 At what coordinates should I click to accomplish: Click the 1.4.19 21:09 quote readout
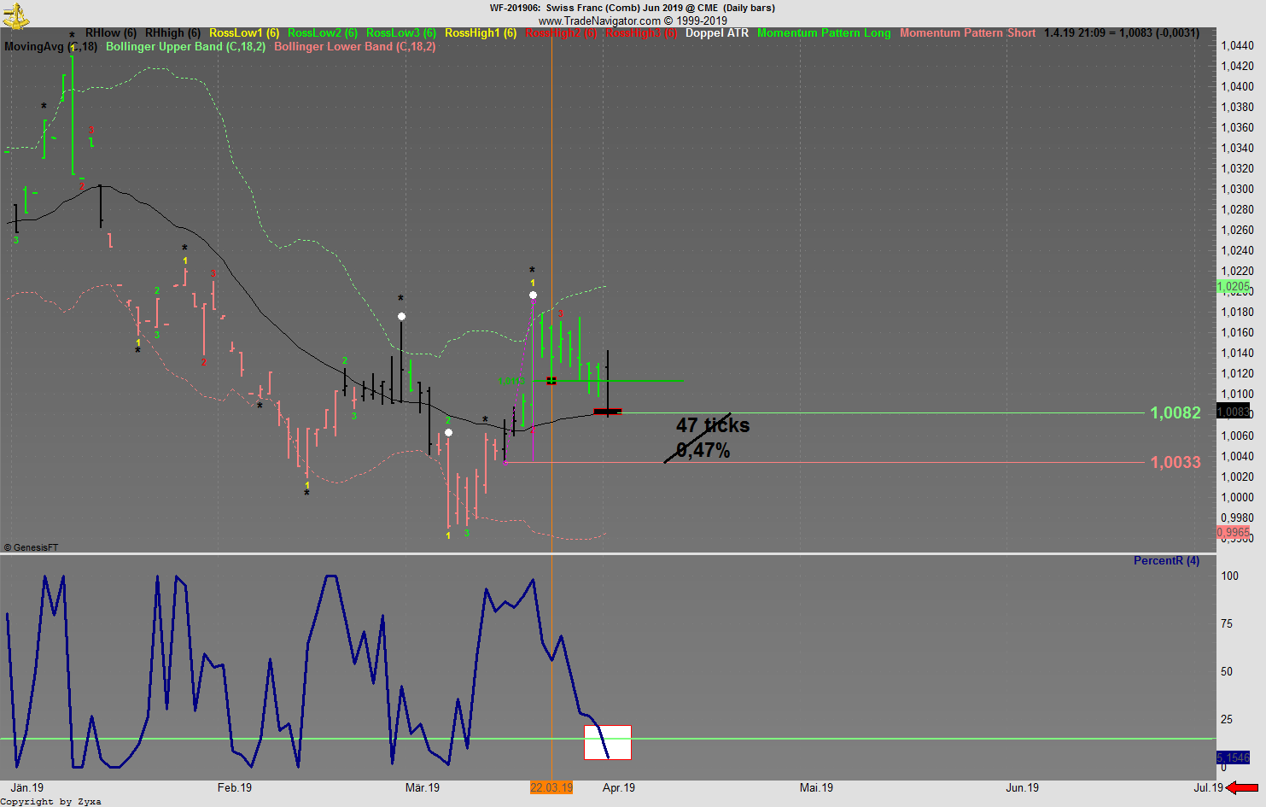point(1122,33)
